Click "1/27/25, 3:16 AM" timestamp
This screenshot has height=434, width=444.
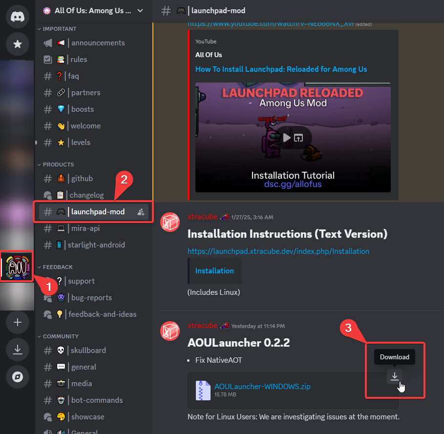252,217
